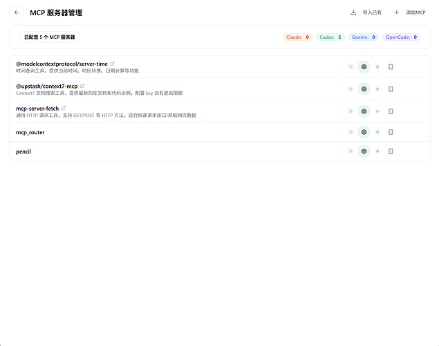
Task: Select the mcp_router server entry
Action: tap(30, 132)
